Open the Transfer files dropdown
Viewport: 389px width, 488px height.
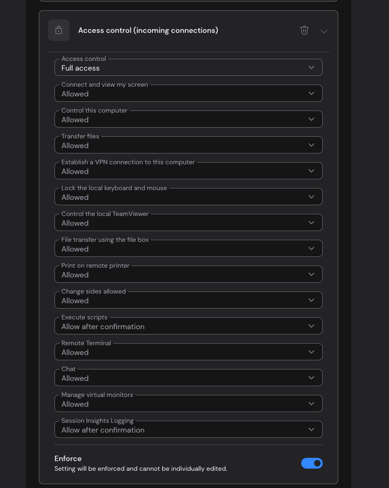point(188,145)
